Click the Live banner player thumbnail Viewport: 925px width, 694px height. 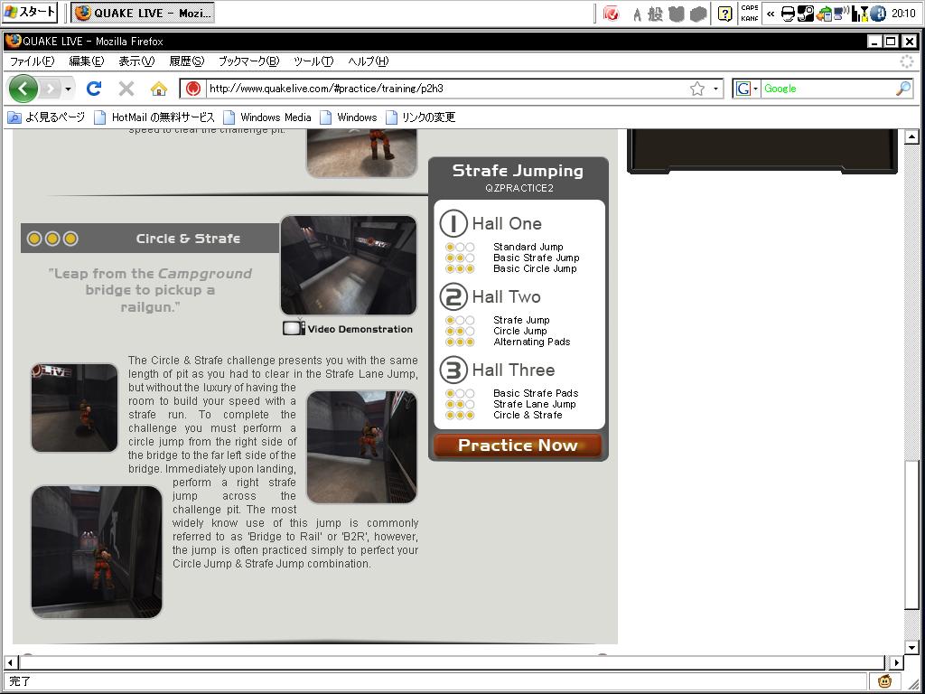point(74,408)
